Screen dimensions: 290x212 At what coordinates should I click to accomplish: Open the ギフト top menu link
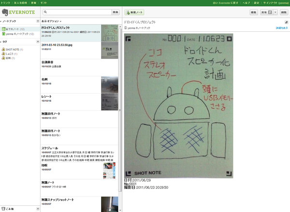[x=44, y=3]
